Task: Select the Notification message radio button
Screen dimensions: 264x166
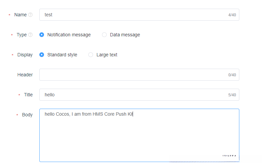Action: tap(42, 35)
